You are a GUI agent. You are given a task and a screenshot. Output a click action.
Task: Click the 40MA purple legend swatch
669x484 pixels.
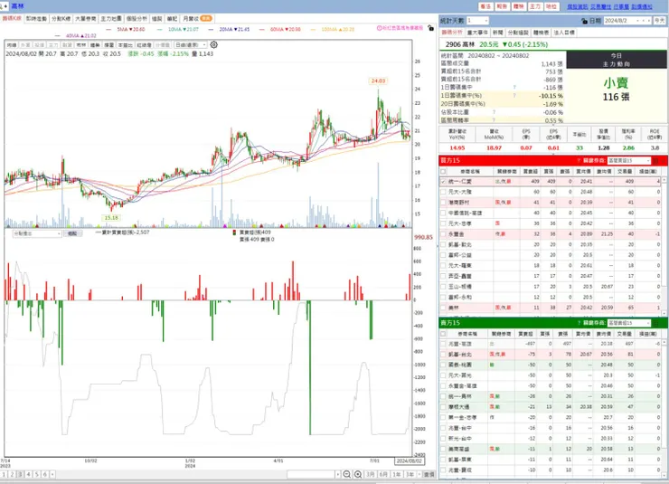58,36
